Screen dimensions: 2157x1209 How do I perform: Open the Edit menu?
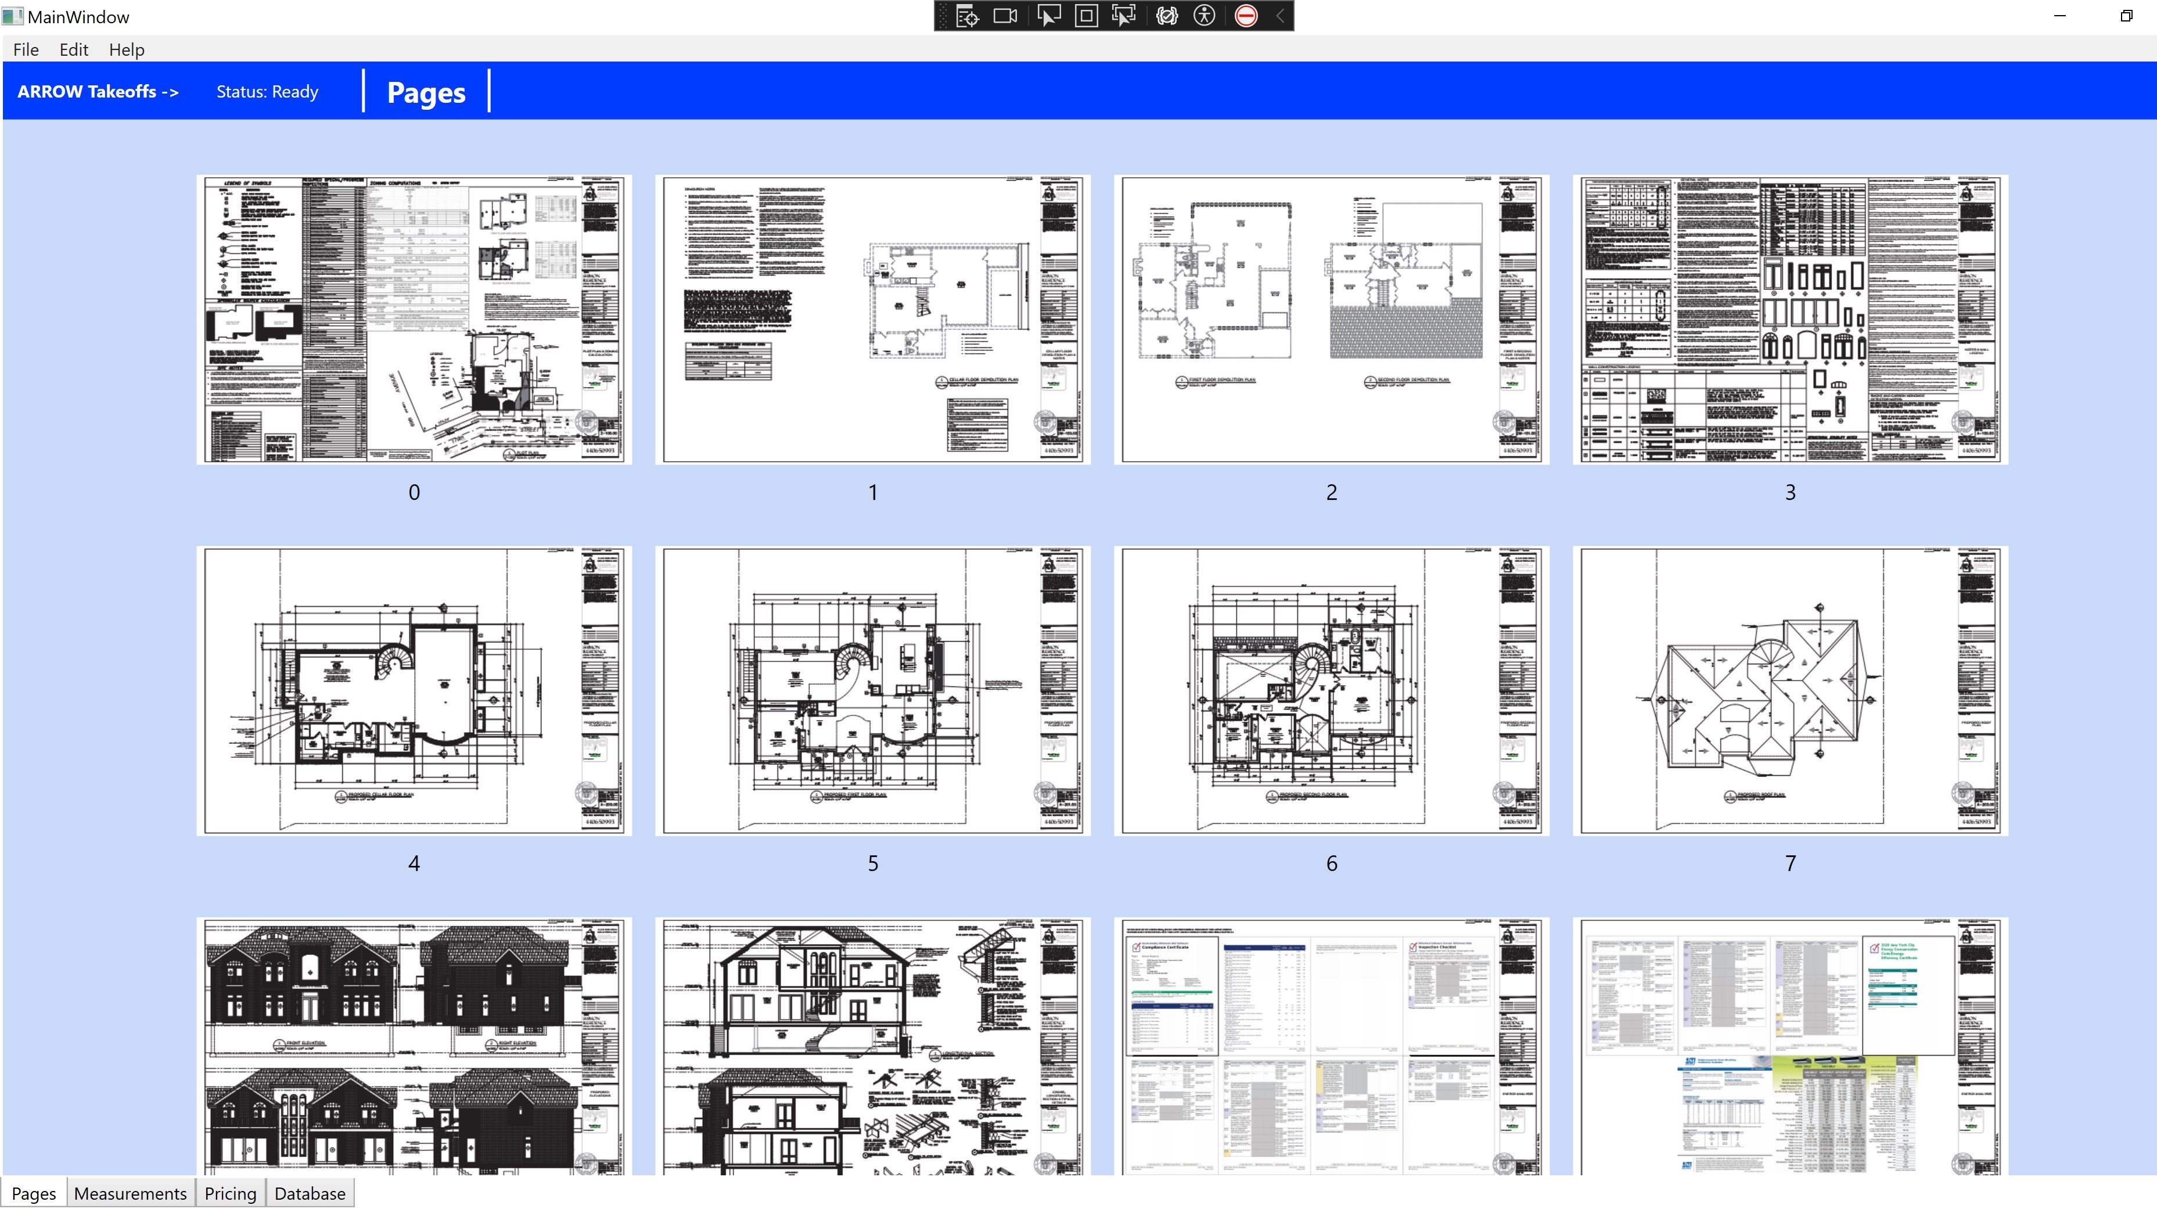pyautogui.click(x=74, y=49)
